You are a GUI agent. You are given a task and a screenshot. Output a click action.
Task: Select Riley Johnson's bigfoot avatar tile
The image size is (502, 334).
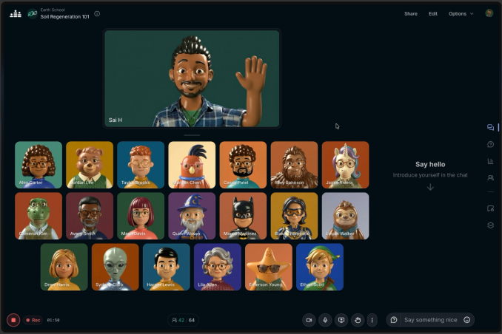(x=294, y=165)
